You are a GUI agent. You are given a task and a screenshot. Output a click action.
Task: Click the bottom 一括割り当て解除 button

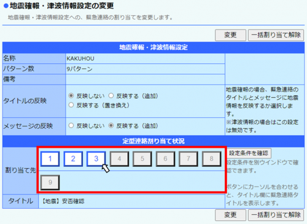(x=276, y=215)
